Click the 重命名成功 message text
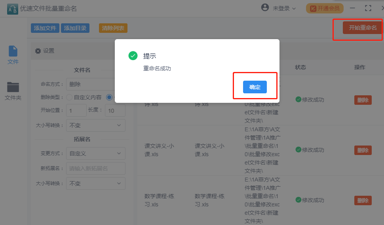The width and height of the screenshot is (384, 225). coord(157,68)
